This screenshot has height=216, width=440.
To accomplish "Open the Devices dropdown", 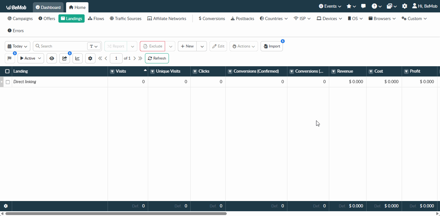I will (330, 18).
